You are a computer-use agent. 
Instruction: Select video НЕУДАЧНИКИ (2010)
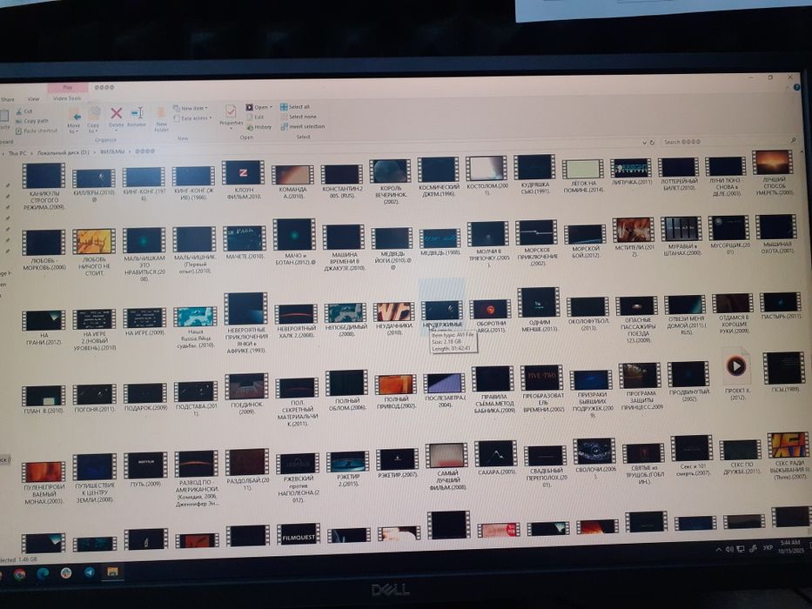click(x=394, y=318)
